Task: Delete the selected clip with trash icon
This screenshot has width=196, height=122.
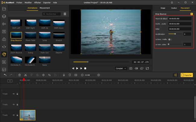Action: 20,75
